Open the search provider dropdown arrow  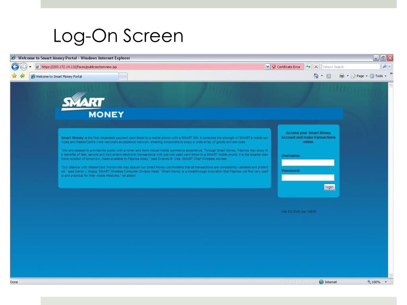click(390, 67)
